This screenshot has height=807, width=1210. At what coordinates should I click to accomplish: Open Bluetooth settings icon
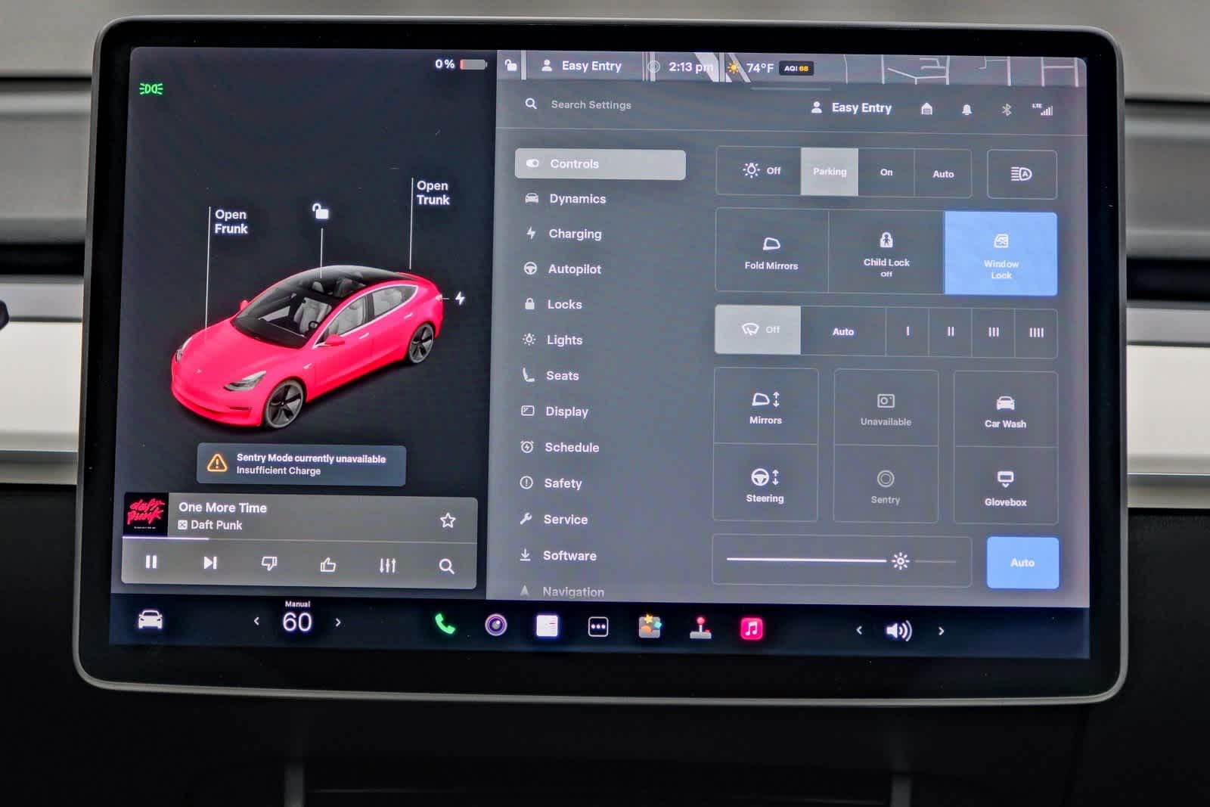[x=1007, y=110]
